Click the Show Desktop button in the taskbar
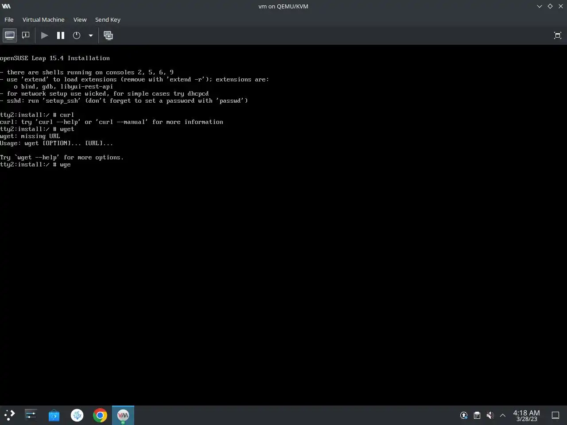 555,415
